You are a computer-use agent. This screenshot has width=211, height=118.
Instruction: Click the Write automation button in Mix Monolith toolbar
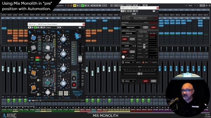click(x=131, y=11)
